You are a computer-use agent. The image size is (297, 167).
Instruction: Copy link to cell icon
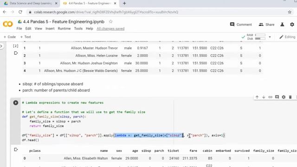[x=270, y=97]
